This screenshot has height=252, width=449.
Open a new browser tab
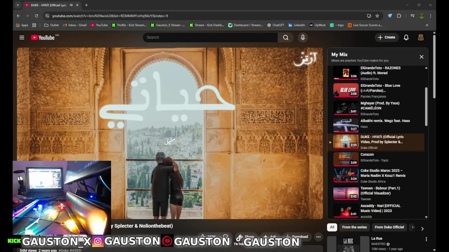[x=86, y=5]
